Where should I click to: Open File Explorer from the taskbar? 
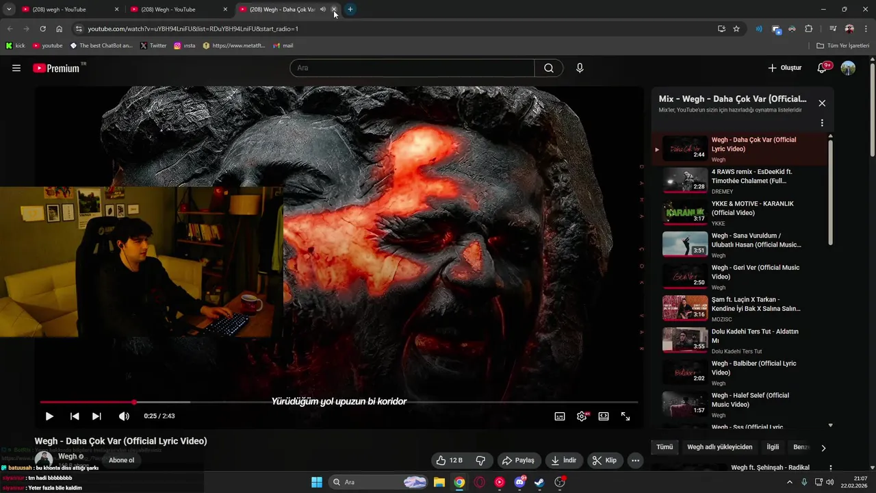(439, 482)
